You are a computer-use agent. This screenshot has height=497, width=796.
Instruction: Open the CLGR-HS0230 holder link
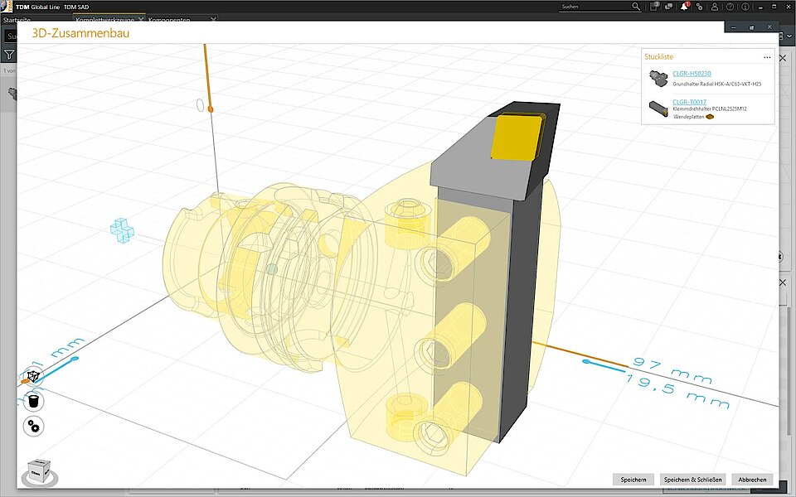692,73
